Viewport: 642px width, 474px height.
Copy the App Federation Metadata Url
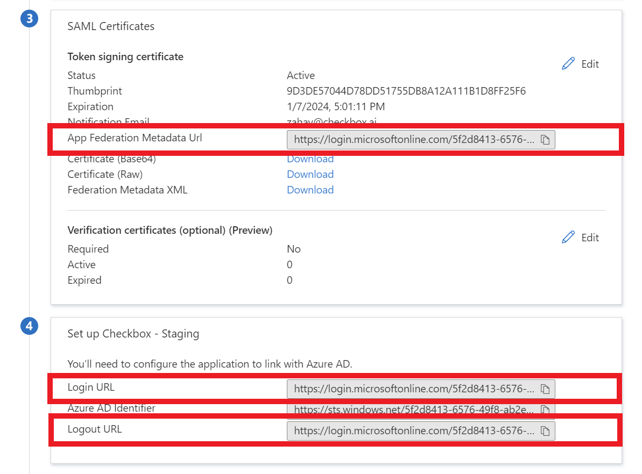coord(545,140)
